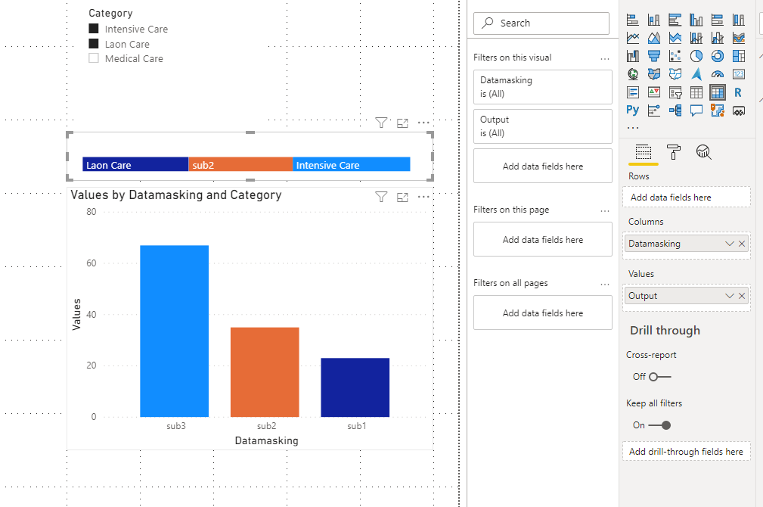
Task: Select the ArcGIS Maps visual
Action: pyautogui.click(x=718, y=110)
